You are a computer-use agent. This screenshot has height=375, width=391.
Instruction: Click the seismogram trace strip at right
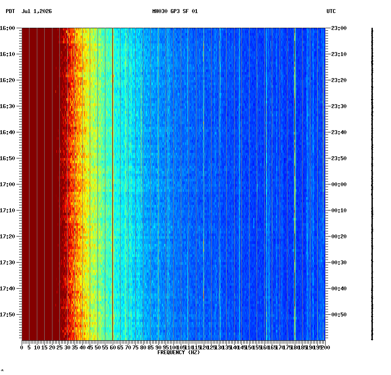(x=372, y=184)
